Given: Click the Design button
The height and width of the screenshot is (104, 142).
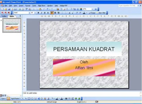Looking at the screenshot, I should (x=92, y=13).
